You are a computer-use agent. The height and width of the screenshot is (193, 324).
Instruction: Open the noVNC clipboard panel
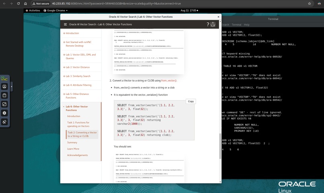4,95
